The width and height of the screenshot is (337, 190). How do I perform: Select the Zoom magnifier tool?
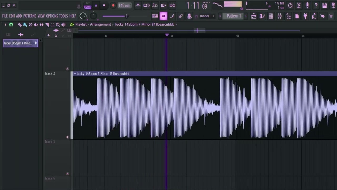coord(58,25)
